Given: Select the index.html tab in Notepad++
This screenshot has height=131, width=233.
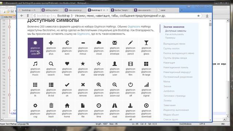Looking at the screenshot, I should pos(8,17).
